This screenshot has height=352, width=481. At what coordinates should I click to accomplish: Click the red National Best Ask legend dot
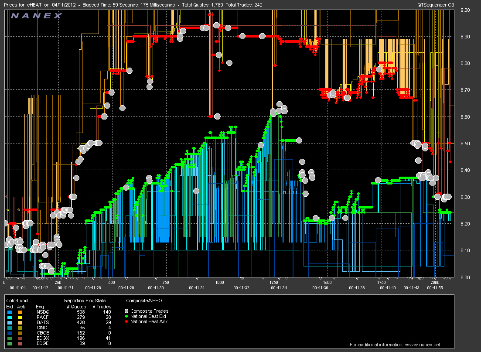pyautogui.click(x=127, y=321)
